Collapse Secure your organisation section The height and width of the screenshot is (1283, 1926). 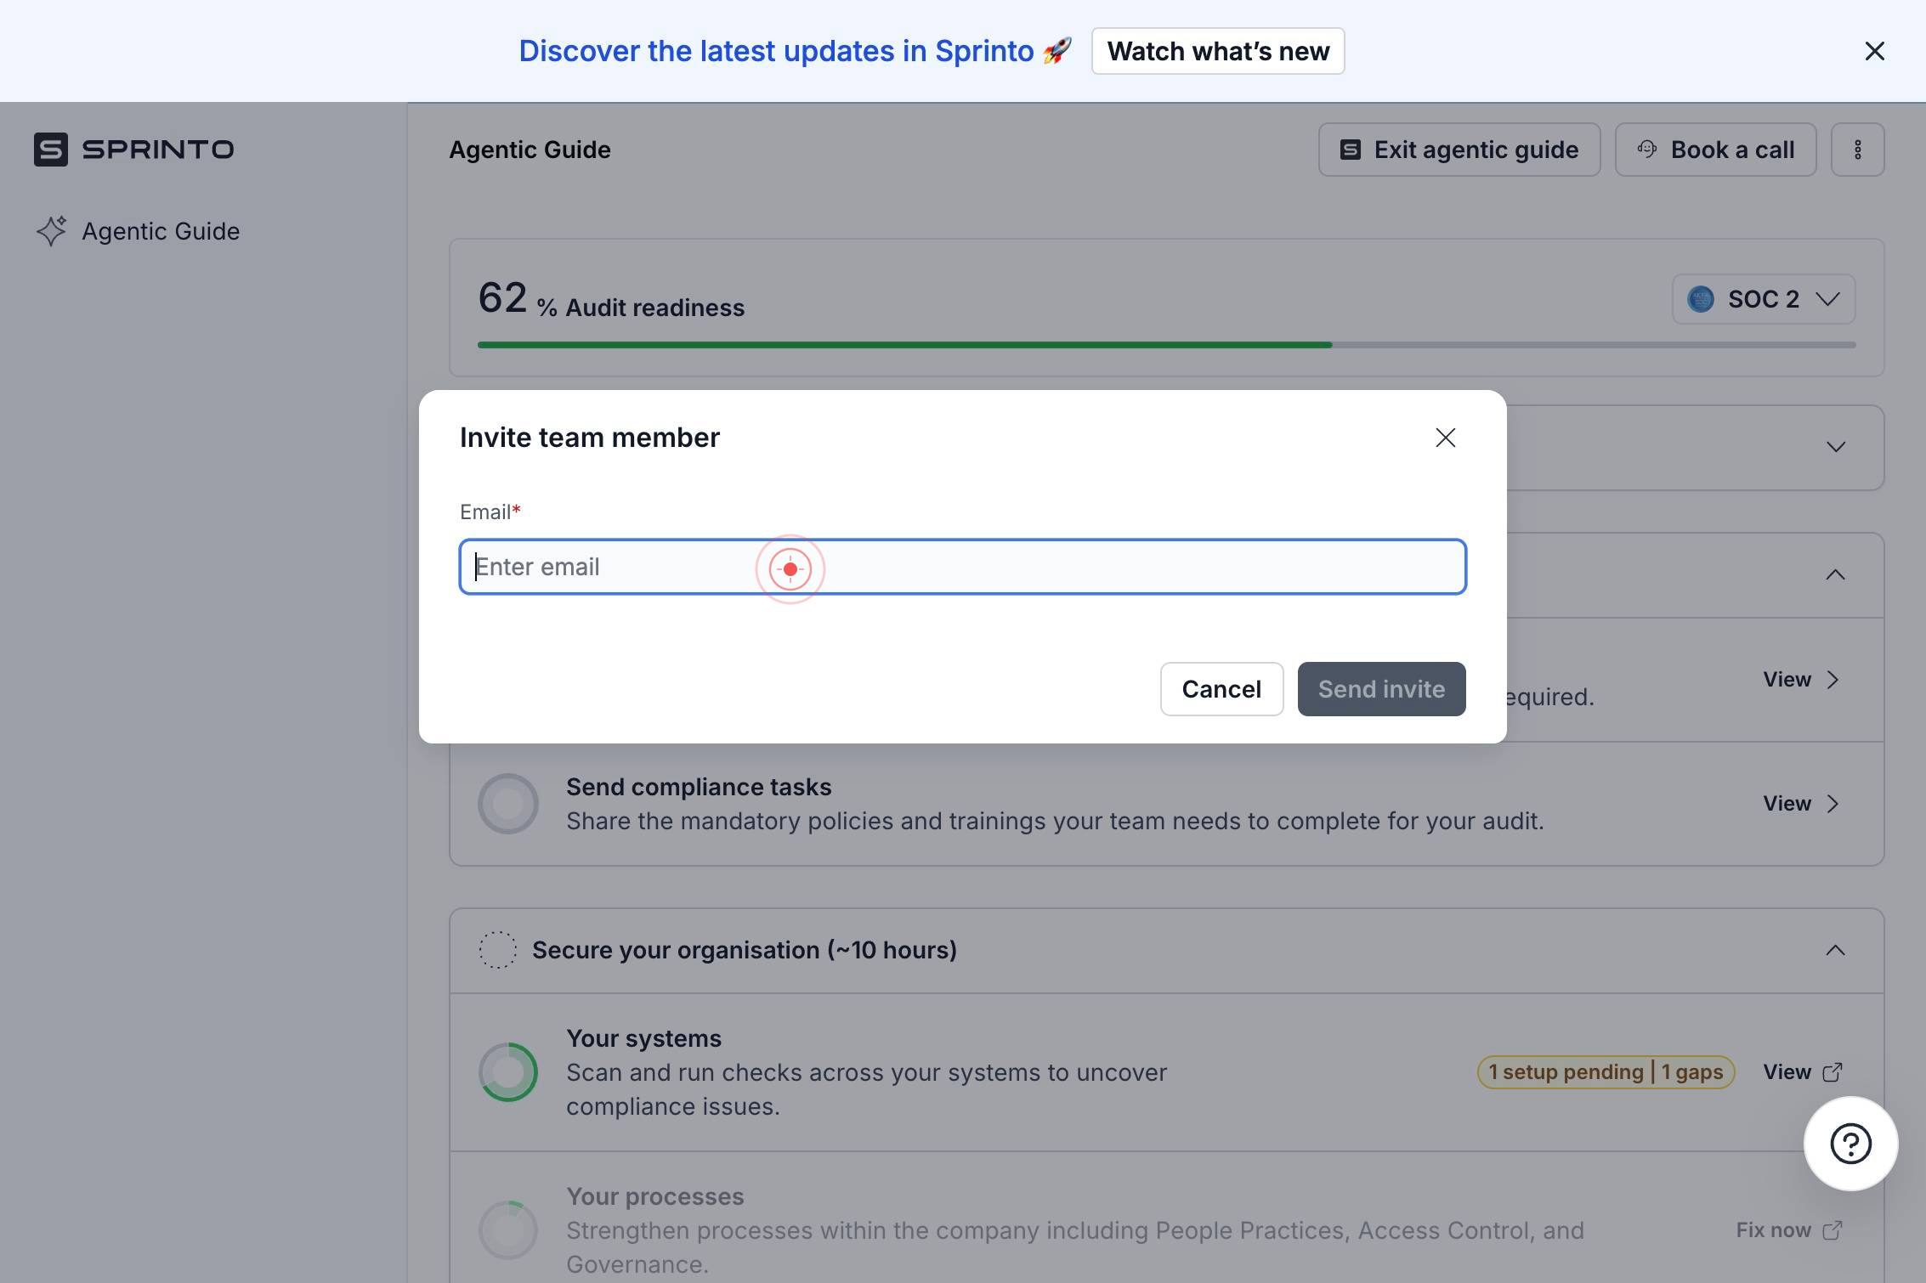(x=1835, y=950)
